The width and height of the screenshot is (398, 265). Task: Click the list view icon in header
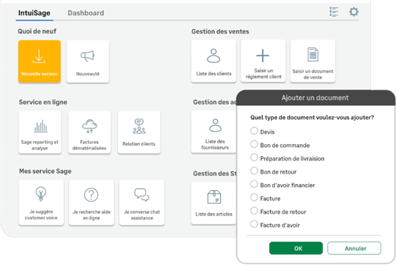click(334, 12)
